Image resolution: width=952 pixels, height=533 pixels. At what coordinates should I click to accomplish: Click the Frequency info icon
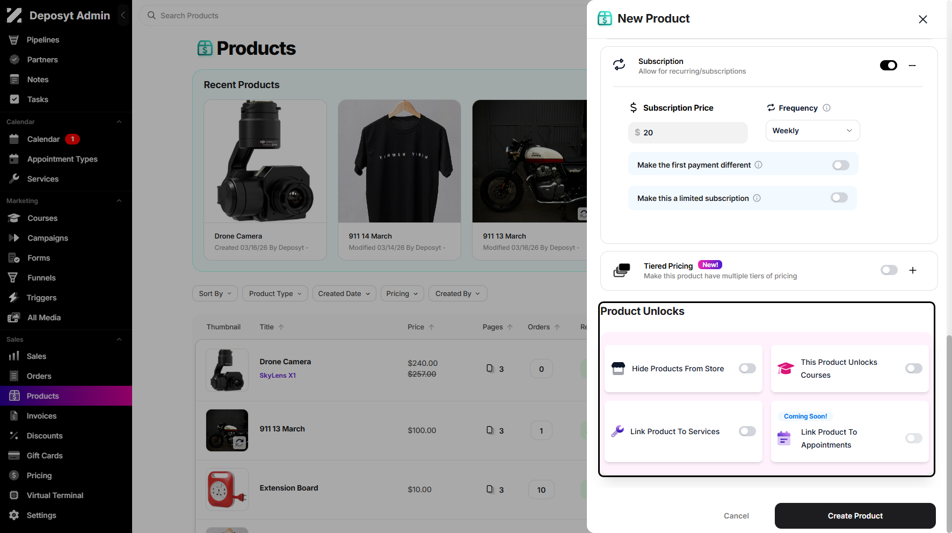click(x=826, y=108)
